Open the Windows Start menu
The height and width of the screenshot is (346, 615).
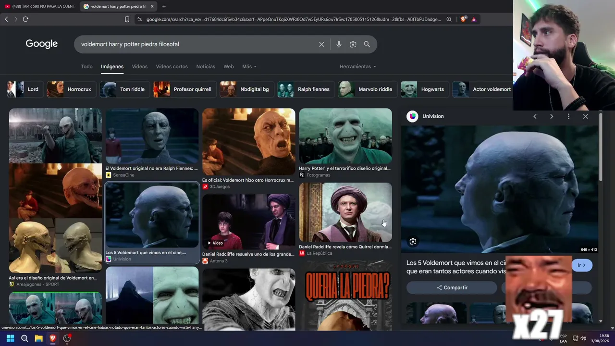pos(10,338)
